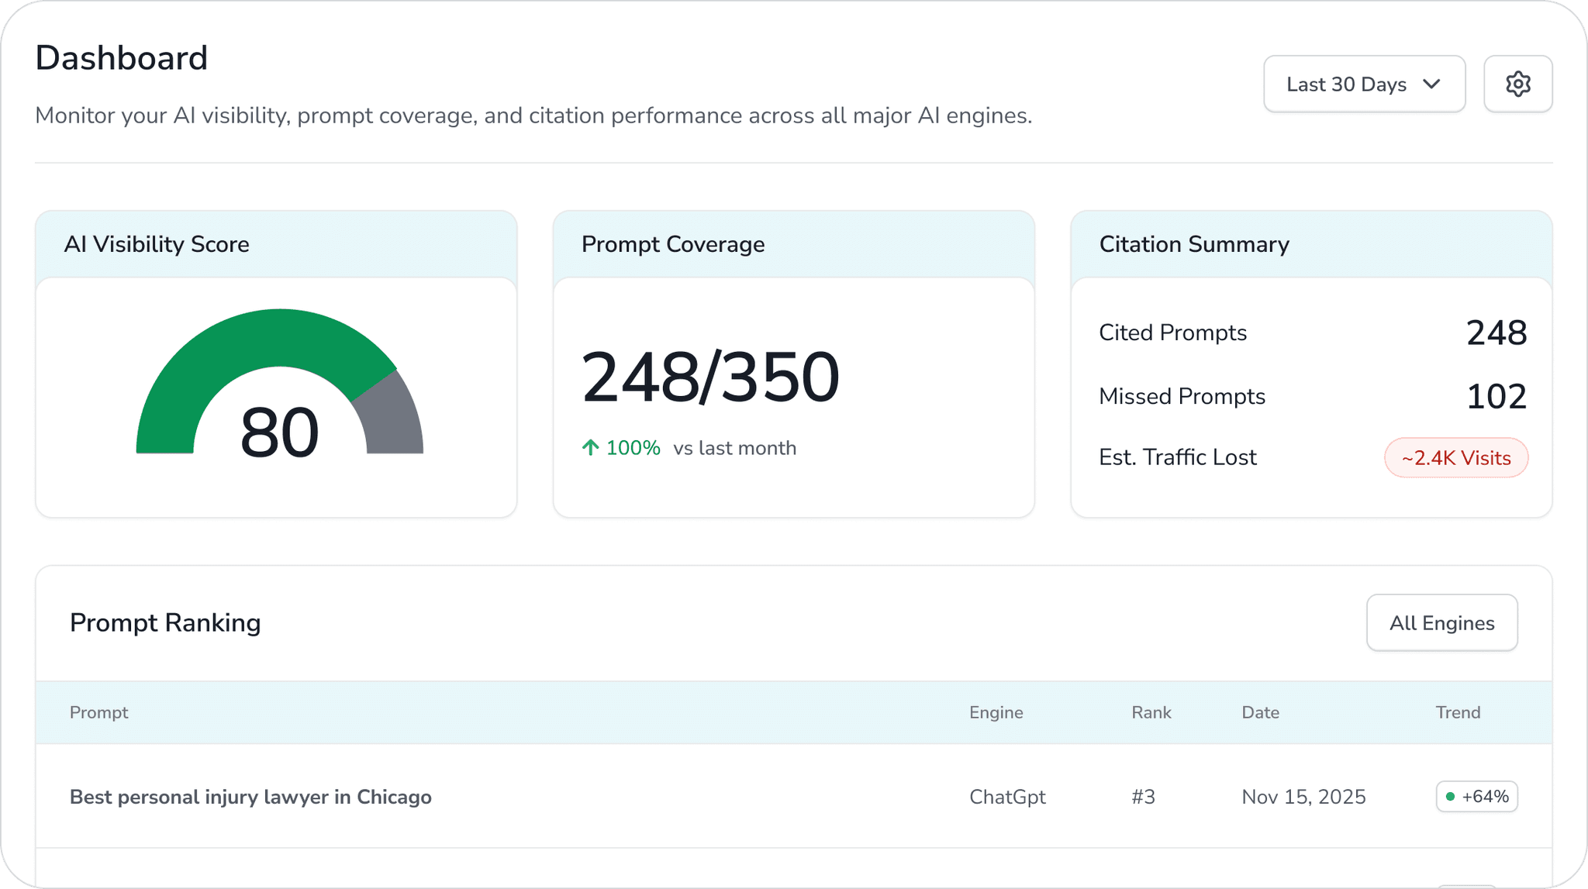The width and height of the screenshot is (1588, 889).
Task: Open the All Engines filter
Action: point(1441,622)
